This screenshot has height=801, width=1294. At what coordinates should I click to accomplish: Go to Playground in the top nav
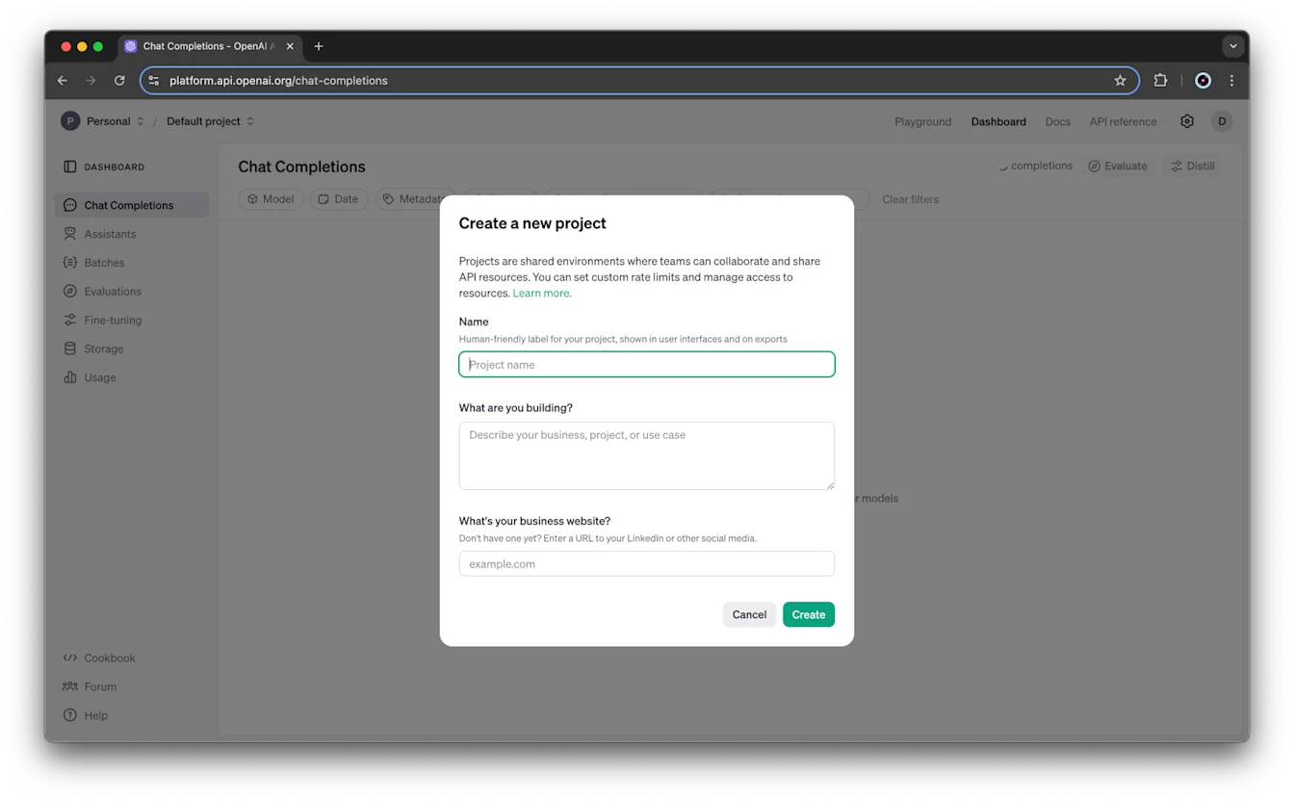922,122
